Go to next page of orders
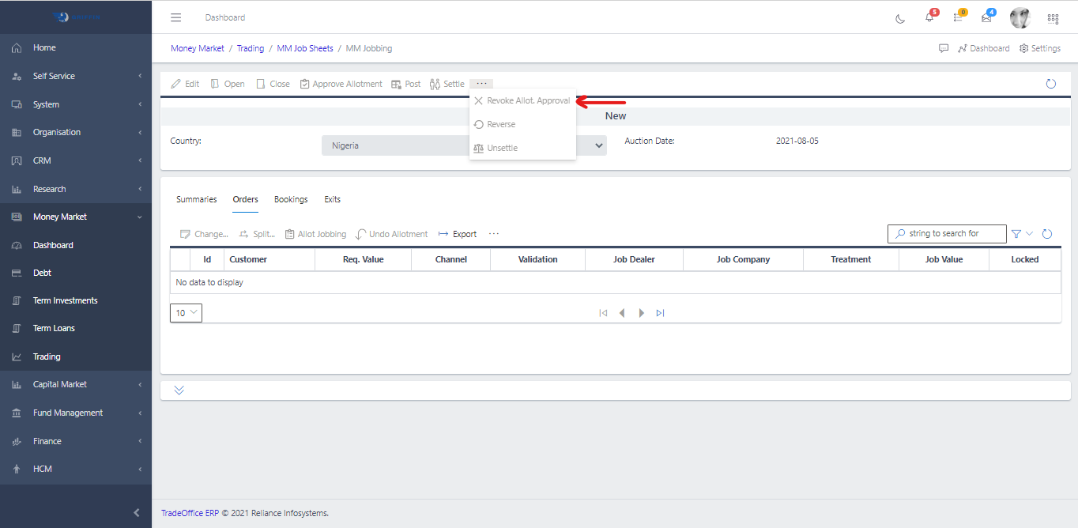1078x528 pixels. (641, 313)
